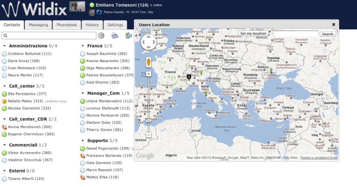This screenshot has height=187, width=357.
Task: Collapse the Esterni group
Action: (x=4, y=171)
